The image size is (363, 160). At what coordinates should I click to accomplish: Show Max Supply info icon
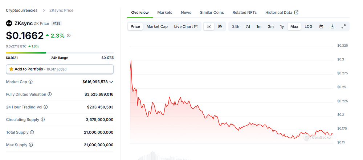pos(31,145)
